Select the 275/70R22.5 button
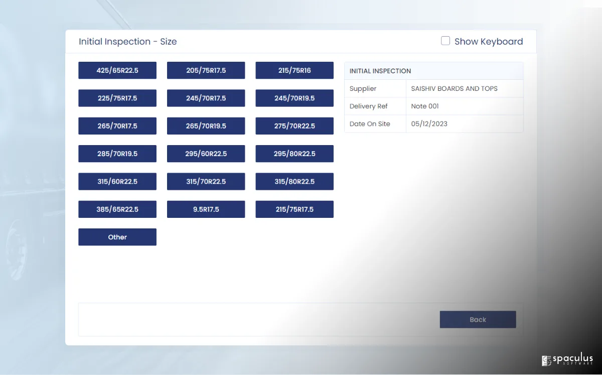Image resolution: width=602 pixels, height=375 pixels. click(x=294, y=126)
